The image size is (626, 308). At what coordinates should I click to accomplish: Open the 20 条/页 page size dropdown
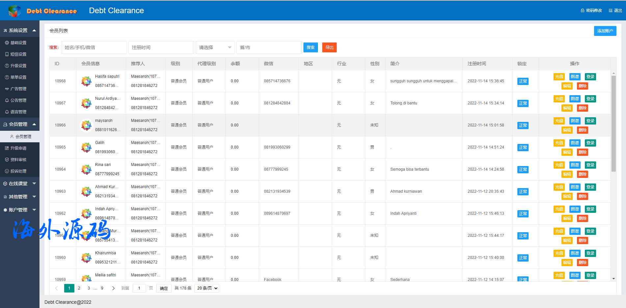pos(207,288)
